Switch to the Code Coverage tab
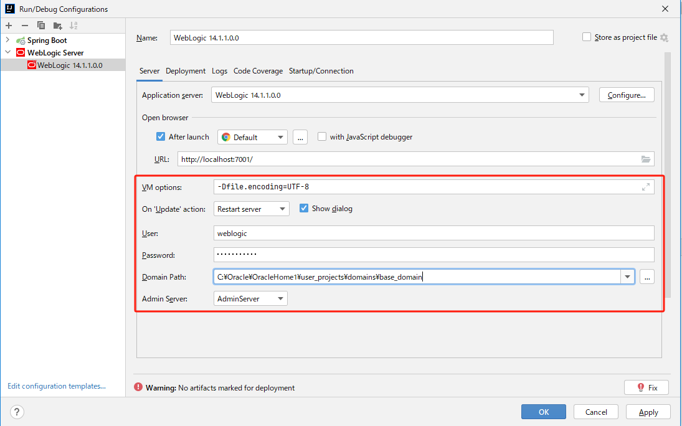 click(258, 71)
